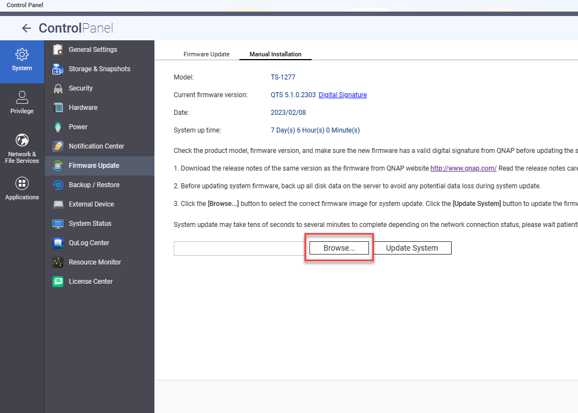Select the Manual Installation tab
578x413 pixels.
(x=275, y=54)
